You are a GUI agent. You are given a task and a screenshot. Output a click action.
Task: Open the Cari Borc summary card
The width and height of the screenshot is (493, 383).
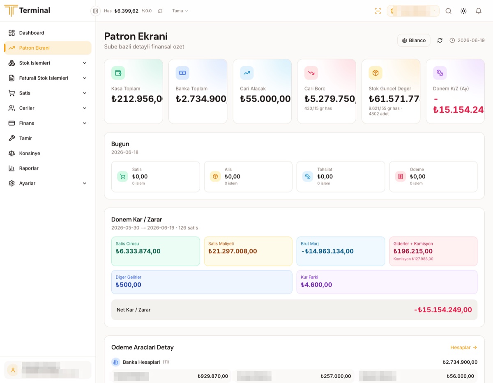point(327,91)
